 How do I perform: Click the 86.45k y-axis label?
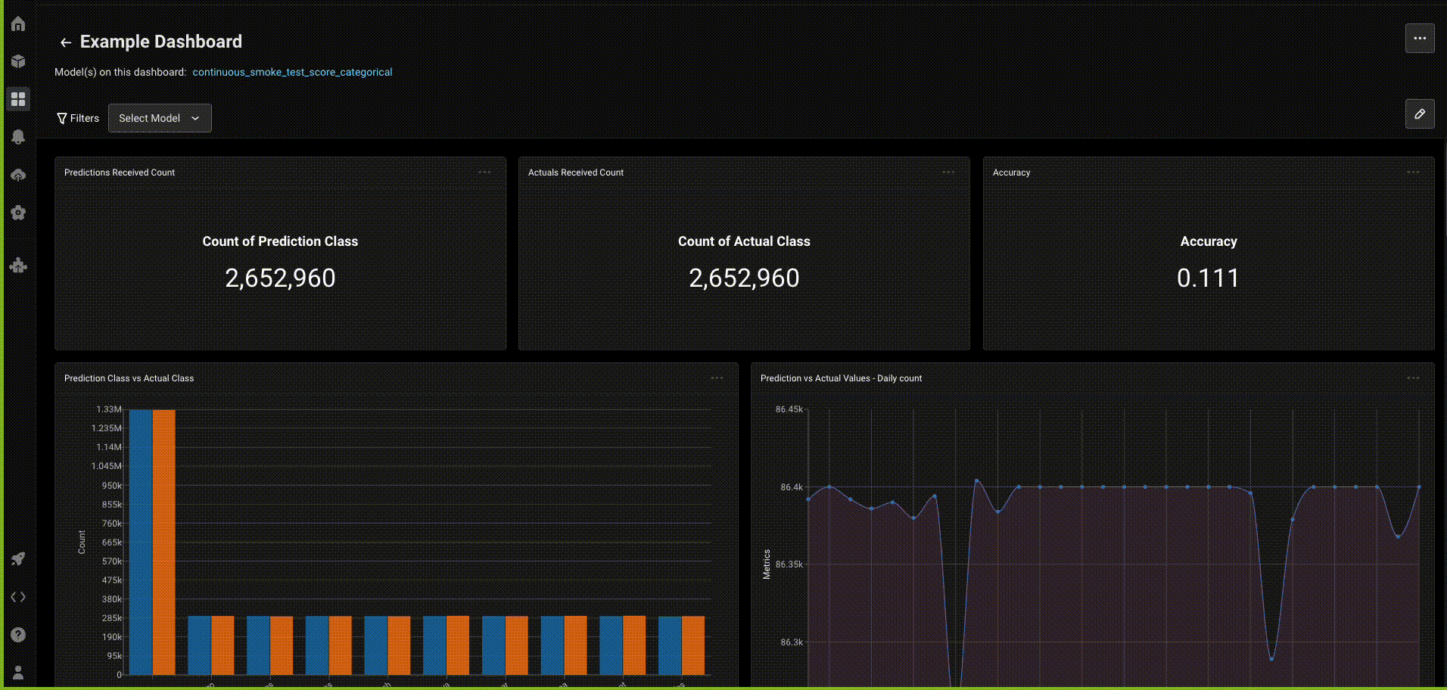tap(789, 409)
